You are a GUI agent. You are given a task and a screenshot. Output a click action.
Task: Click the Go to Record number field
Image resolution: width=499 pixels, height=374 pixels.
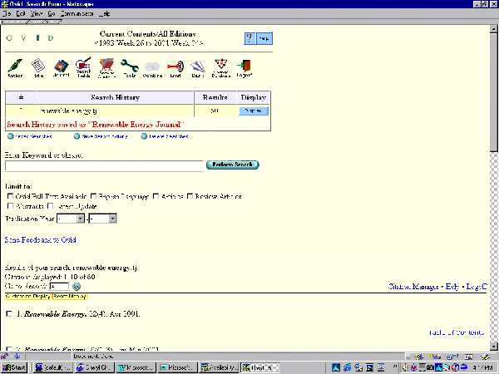click(59, 287)
